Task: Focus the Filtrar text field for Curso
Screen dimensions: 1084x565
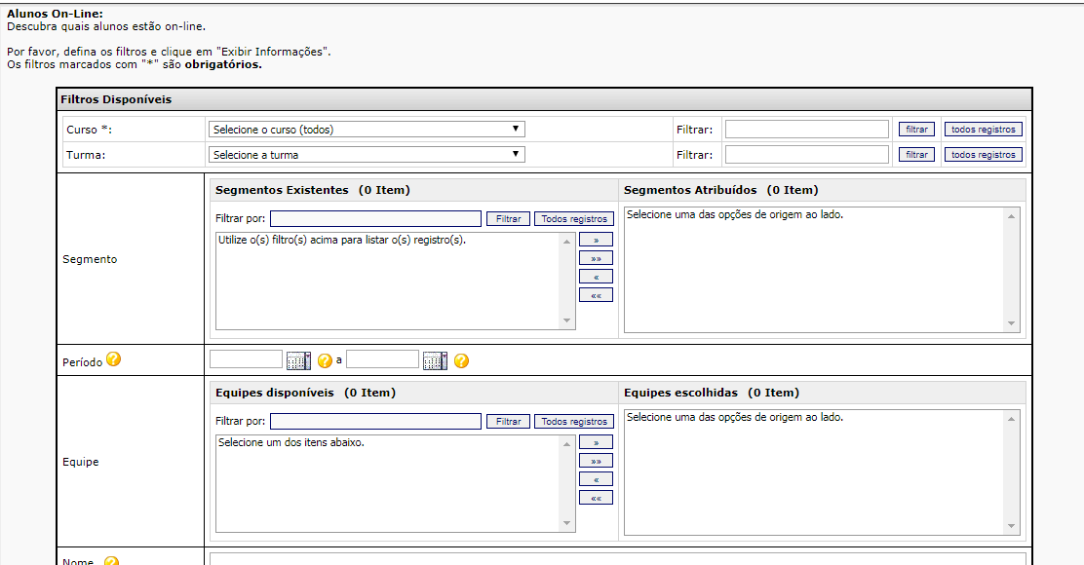Action: (x=806, y=130)
